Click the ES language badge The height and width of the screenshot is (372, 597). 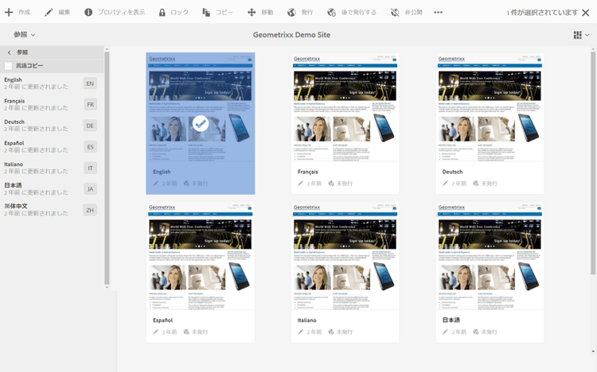[x=90, y=147]
